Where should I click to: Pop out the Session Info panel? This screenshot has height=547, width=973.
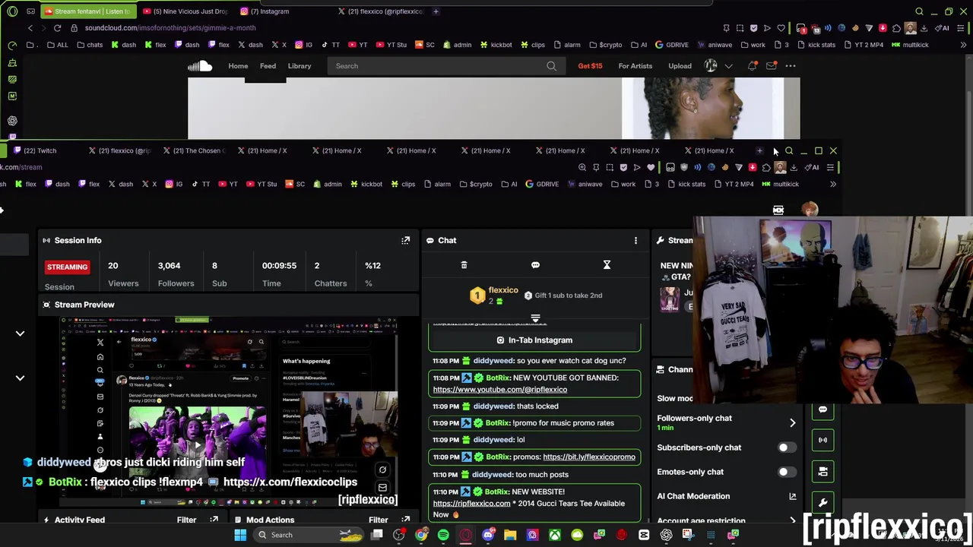pyautogui.click(x=405, y=240)
